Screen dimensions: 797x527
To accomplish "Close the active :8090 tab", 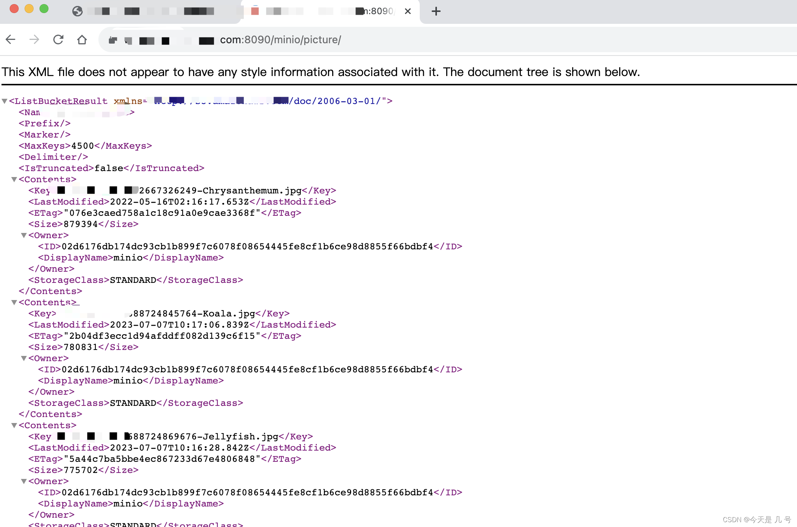I will (408, 11).
